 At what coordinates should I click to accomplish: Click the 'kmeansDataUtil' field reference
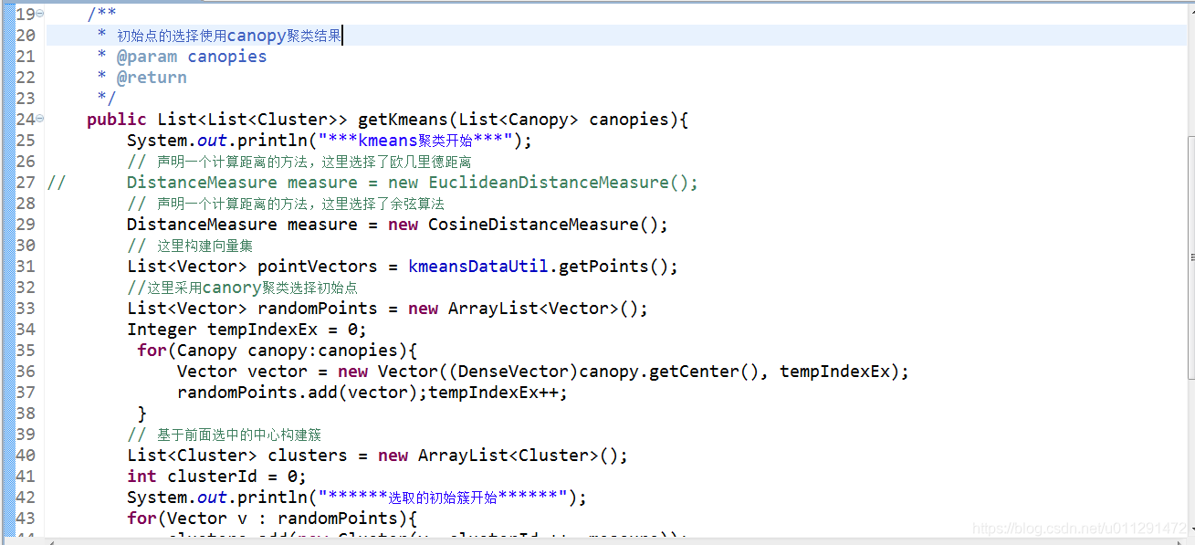coord(478,267)
